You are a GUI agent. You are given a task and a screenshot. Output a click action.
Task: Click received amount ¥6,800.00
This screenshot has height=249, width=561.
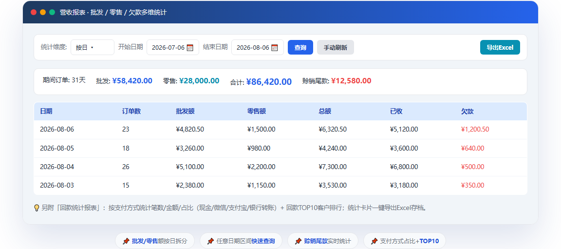pos(404,167)
